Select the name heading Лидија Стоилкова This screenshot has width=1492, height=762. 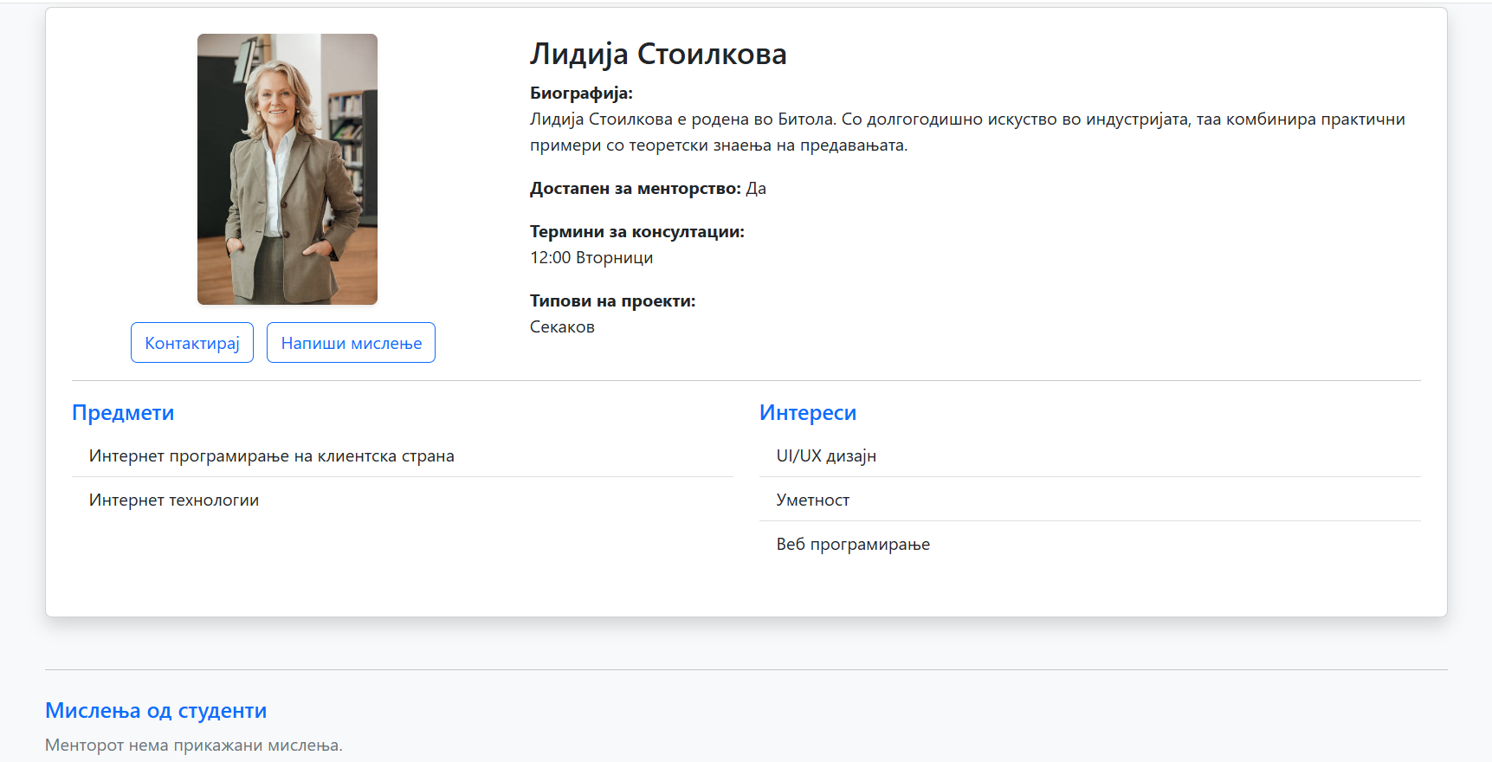coord(658,54)
